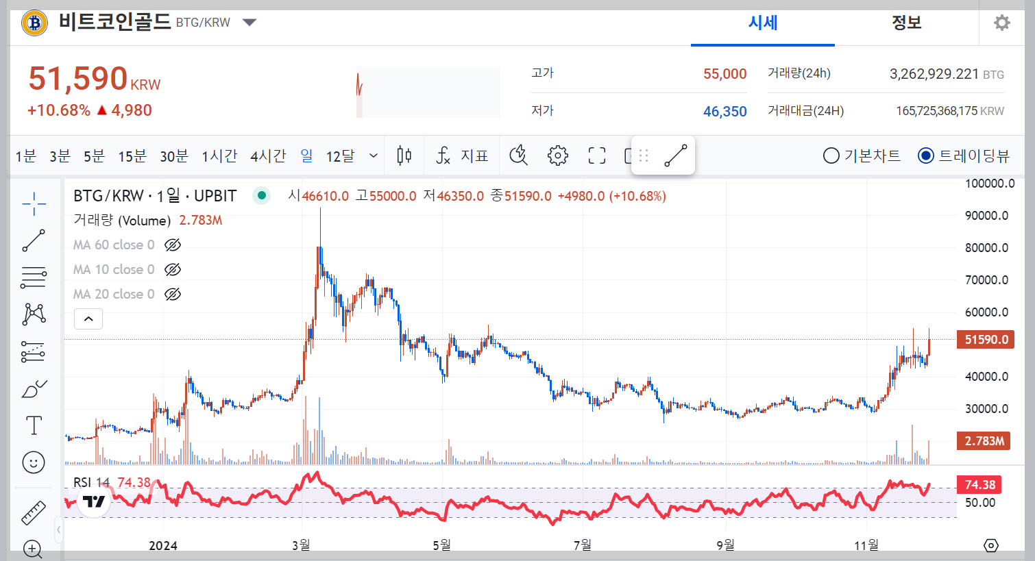1035x561 pixels.
Task: Activate the zoom in tool
Action: 32,549
